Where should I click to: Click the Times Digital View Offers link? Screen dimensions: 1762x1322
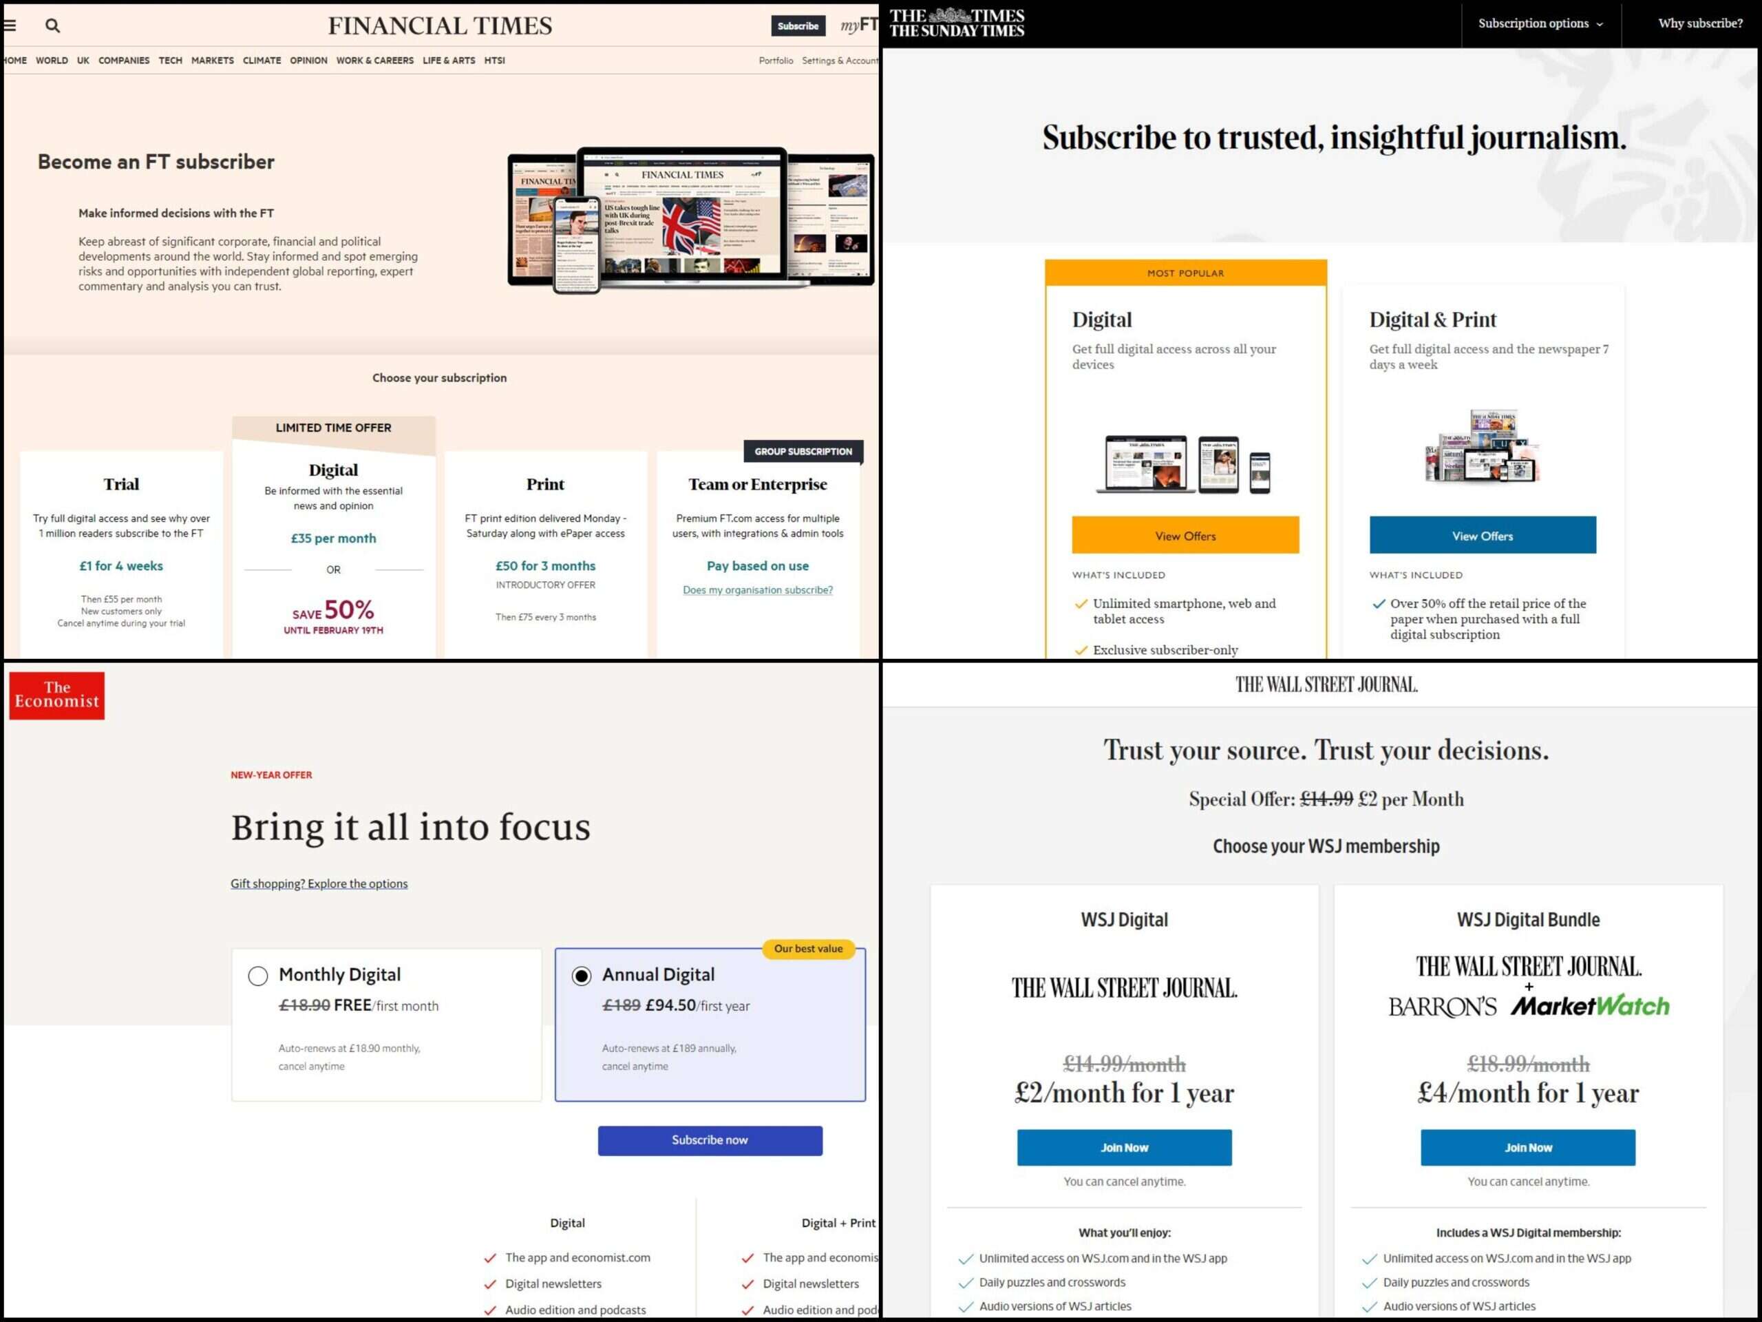(x=1185, y=534)
